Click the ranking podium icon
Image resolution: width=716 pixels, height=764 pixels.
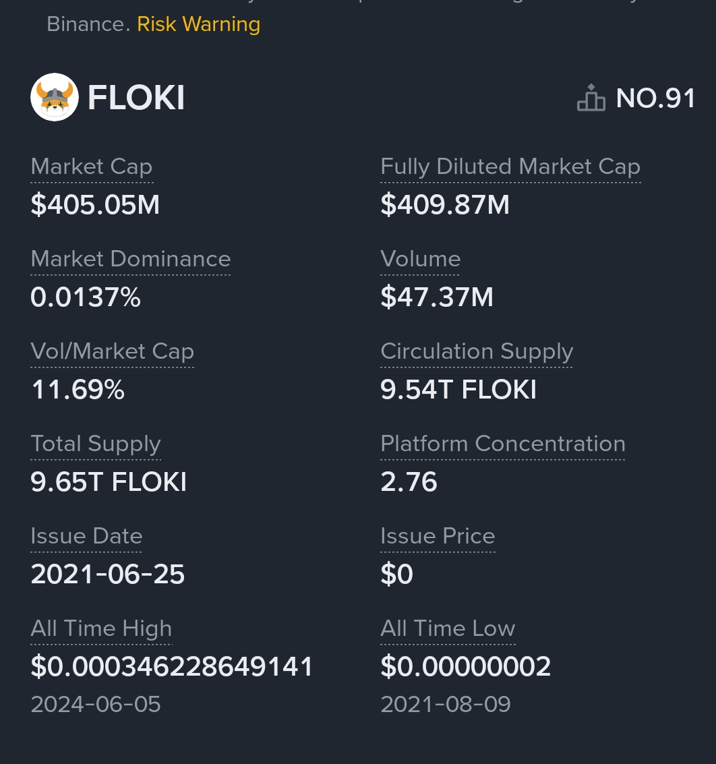[x=591, y=98]
